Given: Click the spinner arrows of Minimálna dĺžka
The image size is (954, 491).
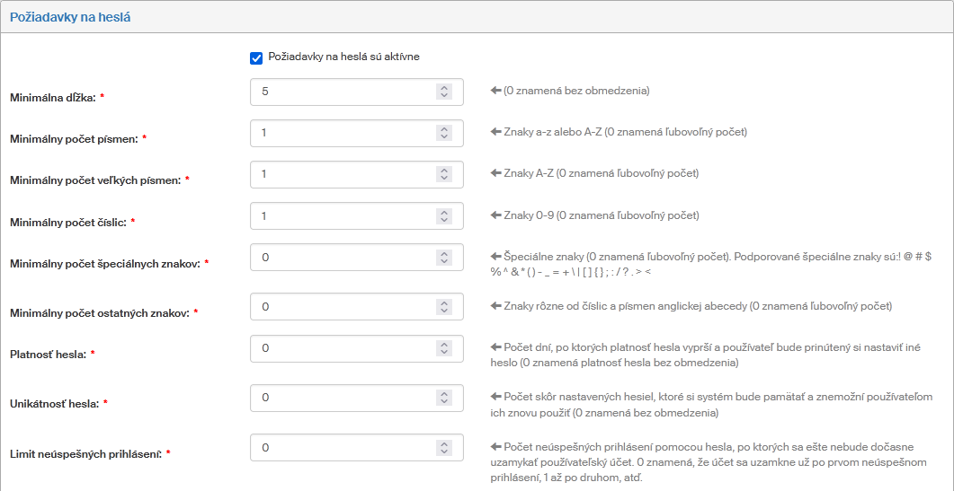Looking at the screenshot, I should (443, 92).
